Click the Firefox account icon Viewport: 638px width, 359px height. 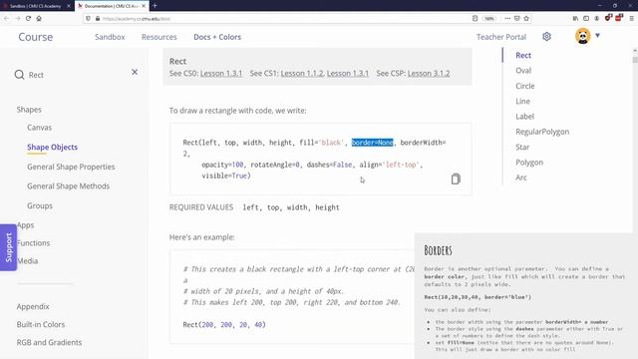[596, 18]
